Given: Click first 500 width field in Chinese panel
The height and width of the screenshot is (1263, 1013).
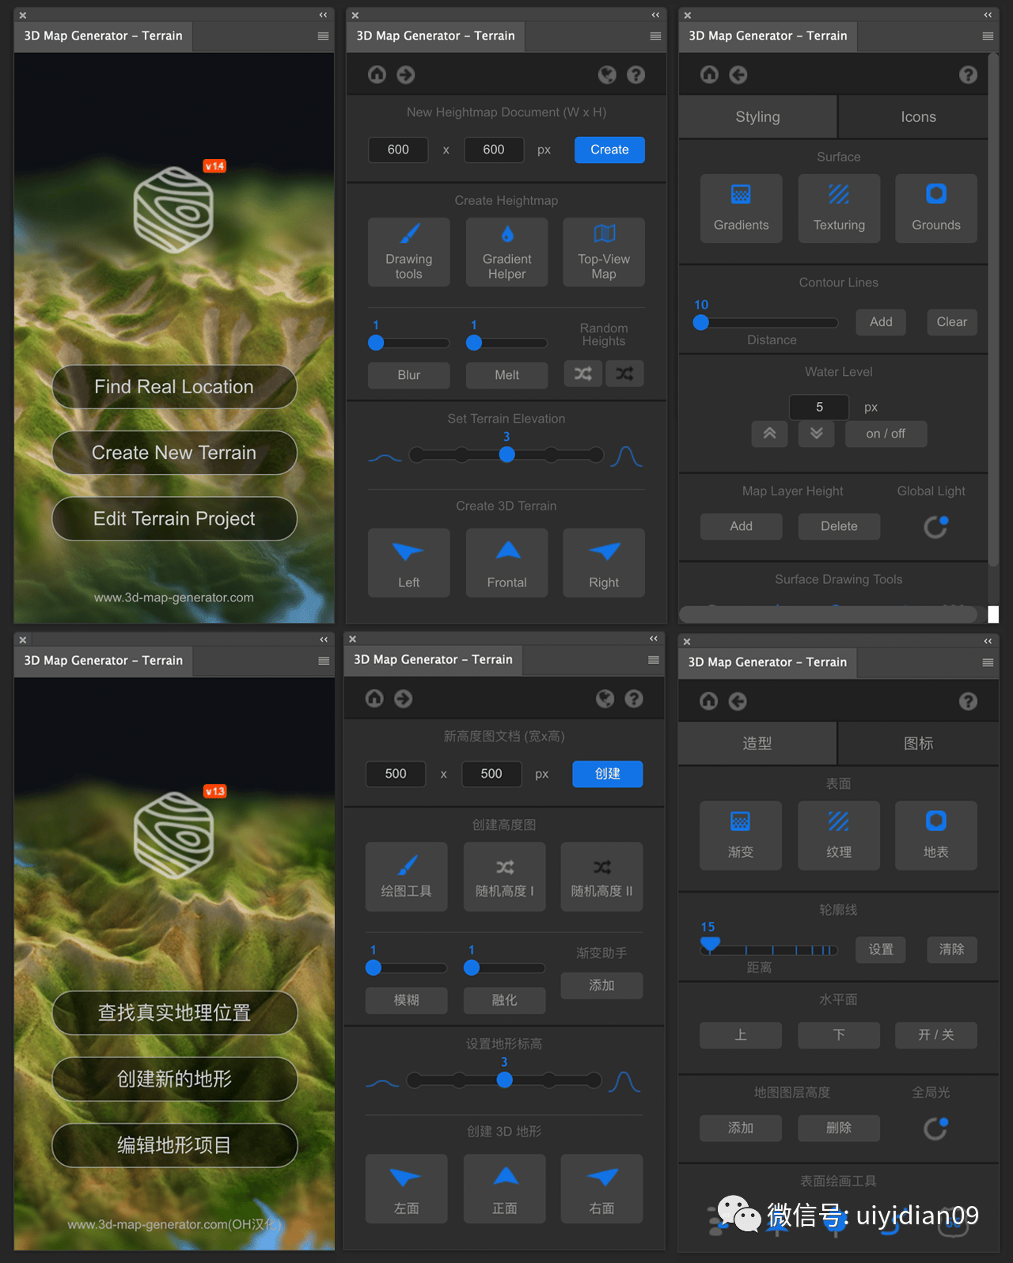Looking at the screenshot, I should tap(396, 774).
